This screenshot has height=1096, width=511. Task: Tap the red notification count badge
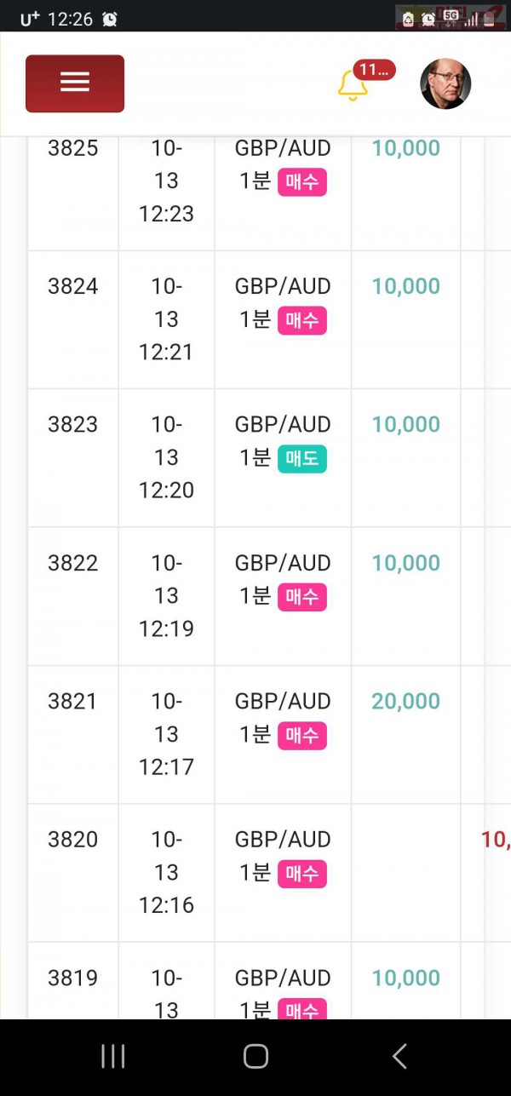(374, 70)
